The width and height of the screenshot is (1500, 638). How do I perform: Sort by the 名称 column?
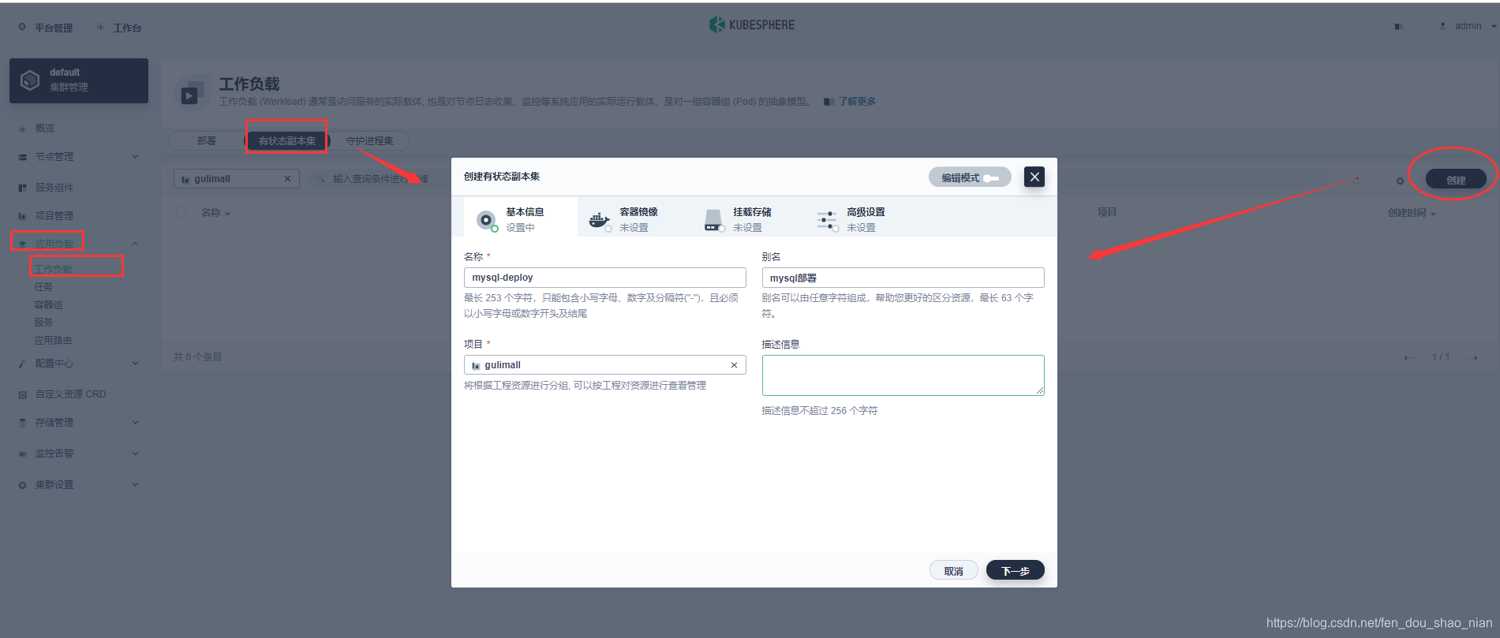click(x=215, y=213)
